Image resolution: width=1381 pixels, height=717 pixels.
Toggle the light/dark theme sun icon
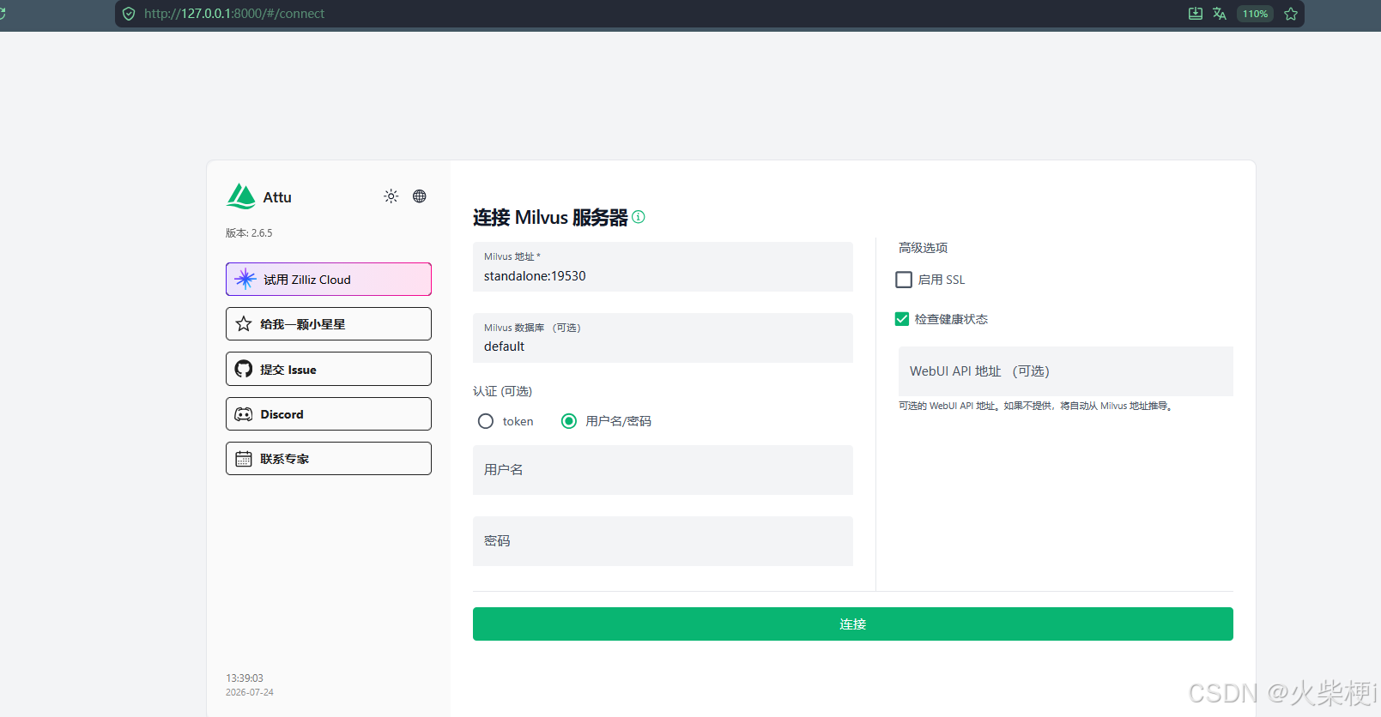point(391,196)
